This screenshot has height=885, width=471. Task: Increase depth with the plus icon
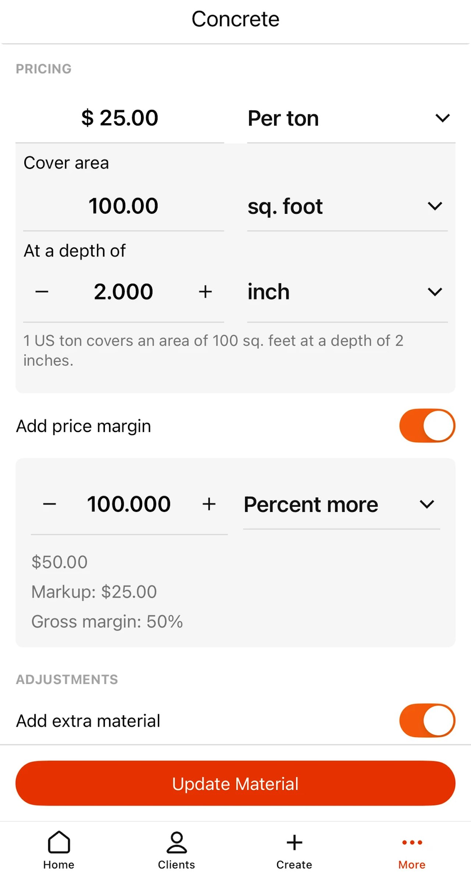click(x=205, y=292)
